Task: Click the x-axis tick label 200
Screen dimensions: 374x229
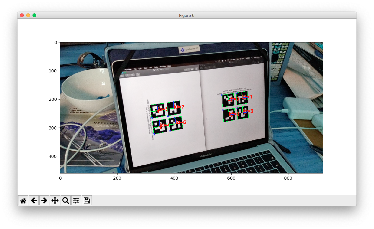Action: pyautogui.click(x=117, y=178)
